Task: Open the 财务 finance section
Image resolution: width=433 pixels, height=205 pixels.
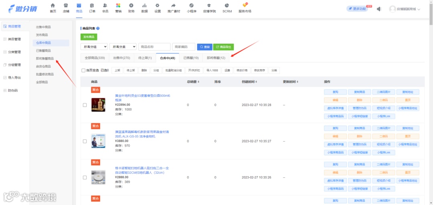Action: point(132,8)
